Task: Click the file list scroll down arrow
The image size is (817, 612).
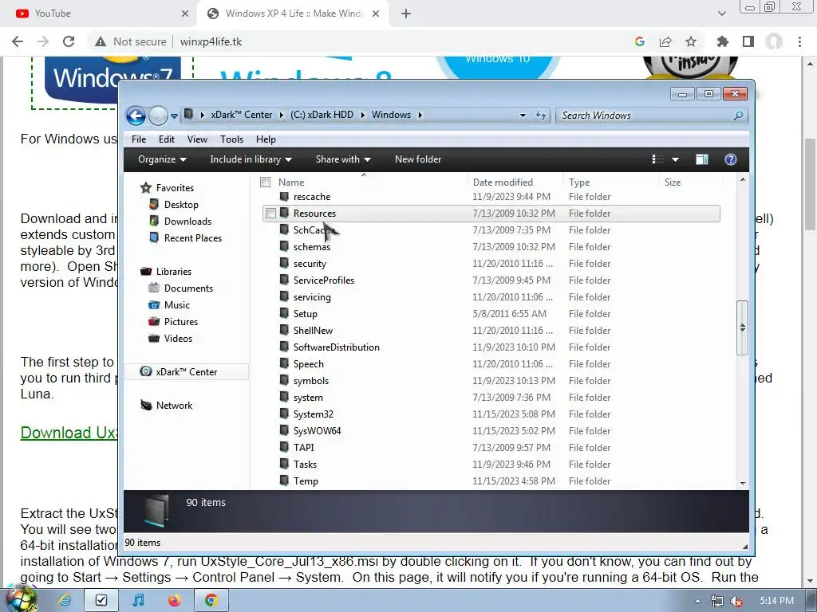Action: (x=743, y=483)
